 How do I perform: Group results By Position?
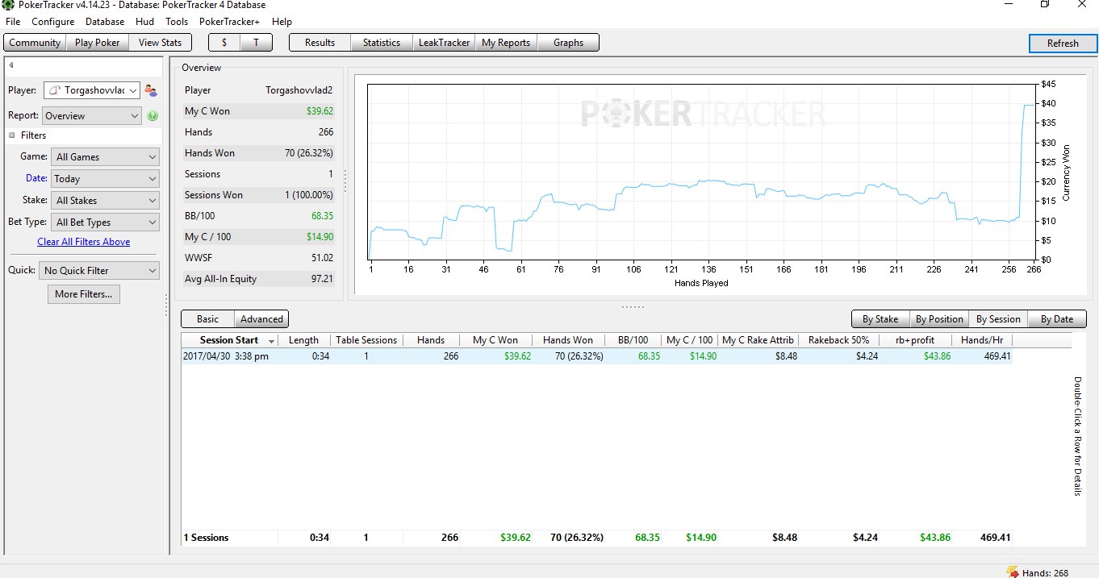[939, 319]
